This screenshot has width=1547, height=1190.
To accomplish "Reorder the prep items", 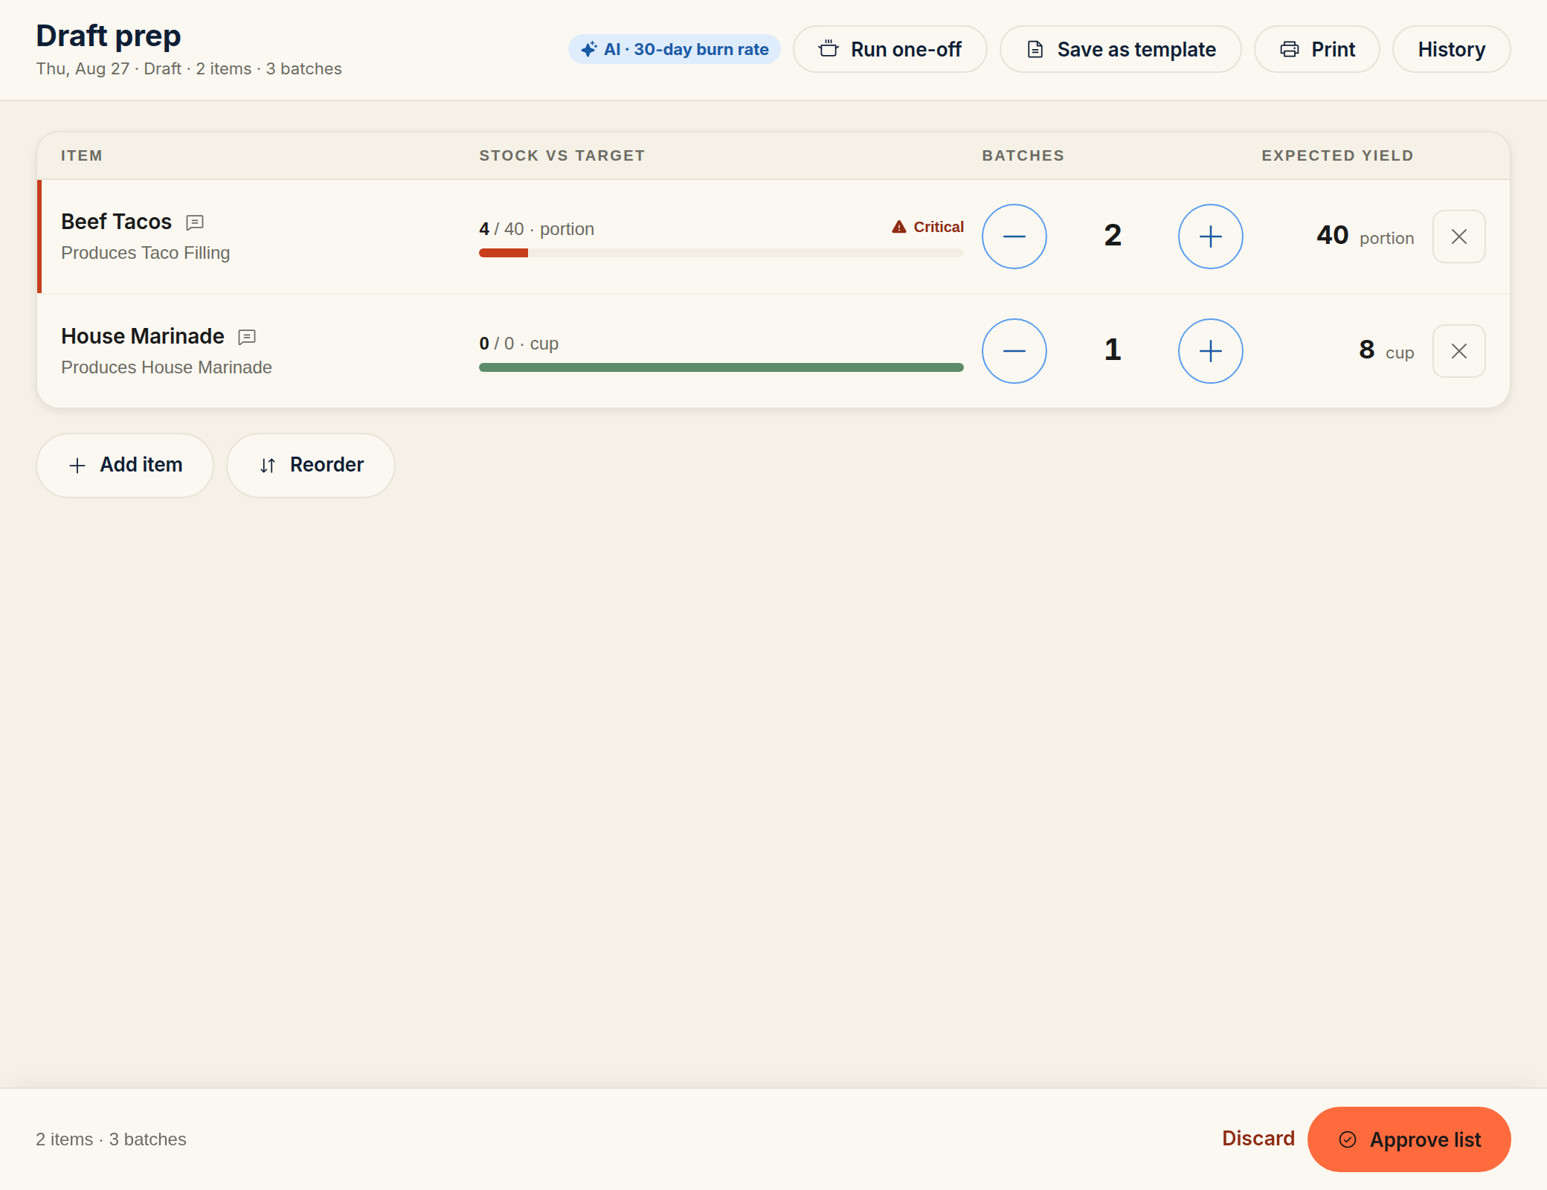I will 311,466.
